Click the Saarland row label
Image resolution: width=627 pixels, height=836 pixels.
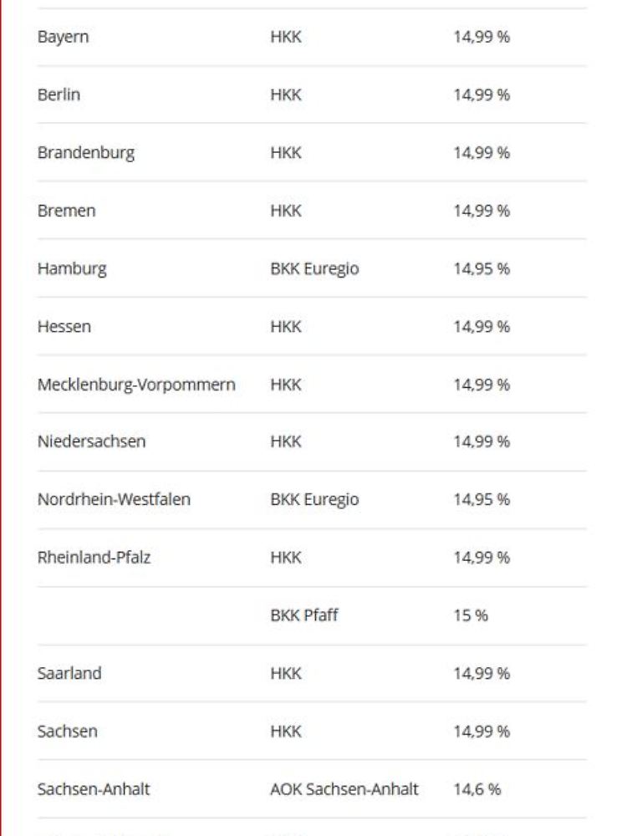tap(69, 673)
